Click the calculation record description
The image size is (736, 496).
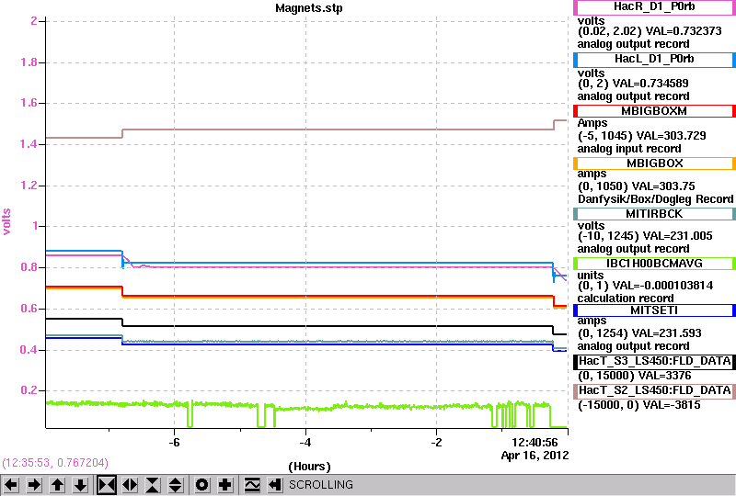point(626,299)
